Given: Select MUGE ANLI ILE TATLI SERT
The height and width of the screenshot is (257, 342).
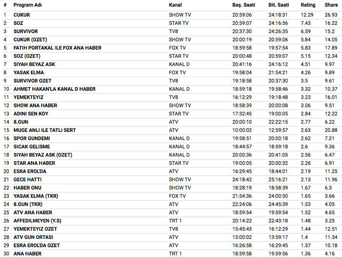Looking at the screenshot, I should coord(44,130).
